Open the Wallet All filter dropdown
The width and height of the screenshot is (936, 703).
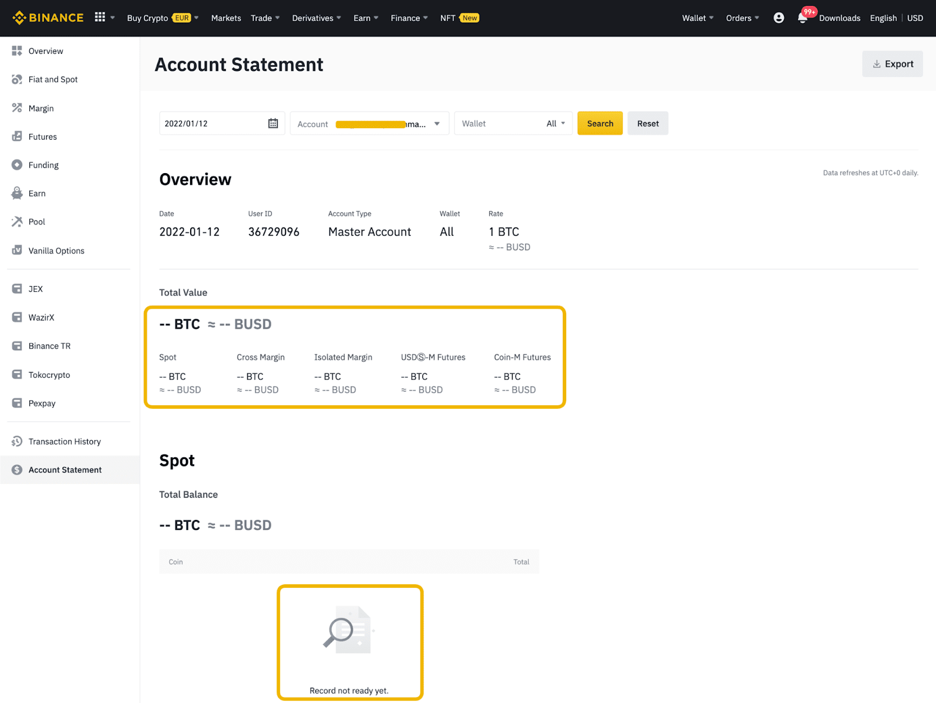click(513, 123)
